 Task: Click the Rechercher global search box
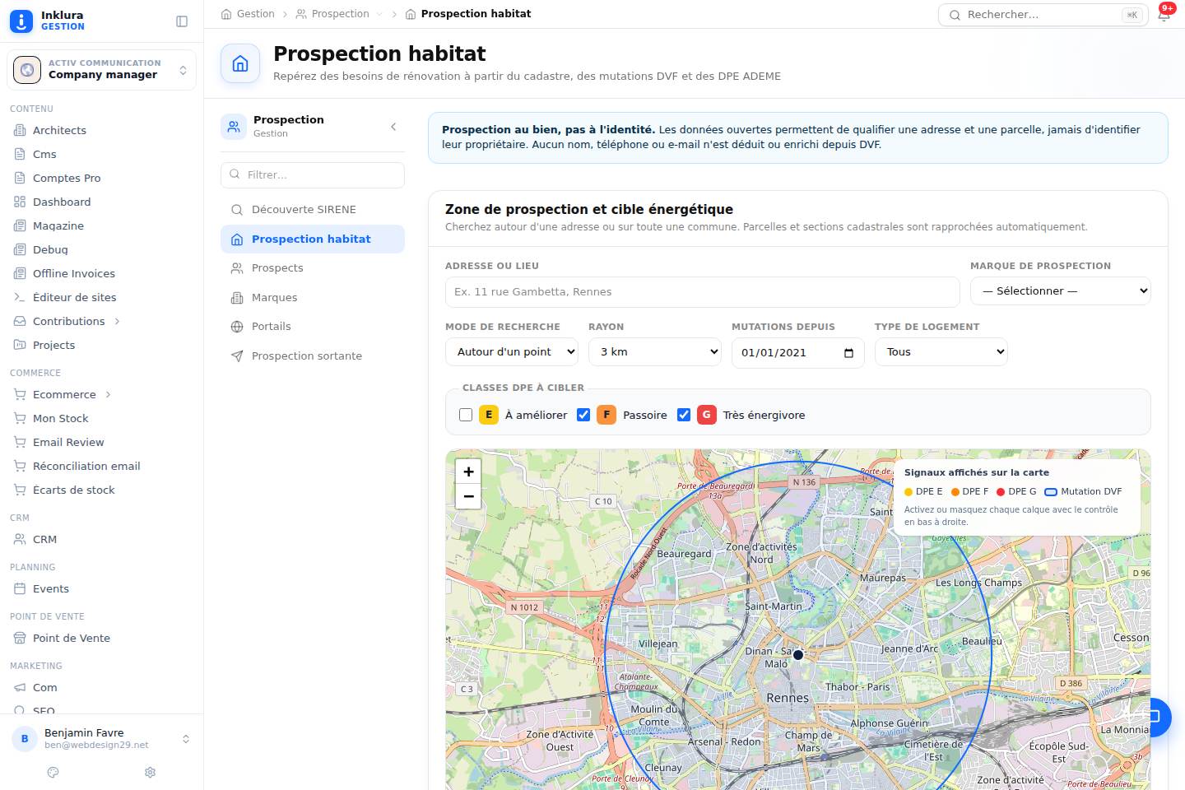(x=1043, y=15)
